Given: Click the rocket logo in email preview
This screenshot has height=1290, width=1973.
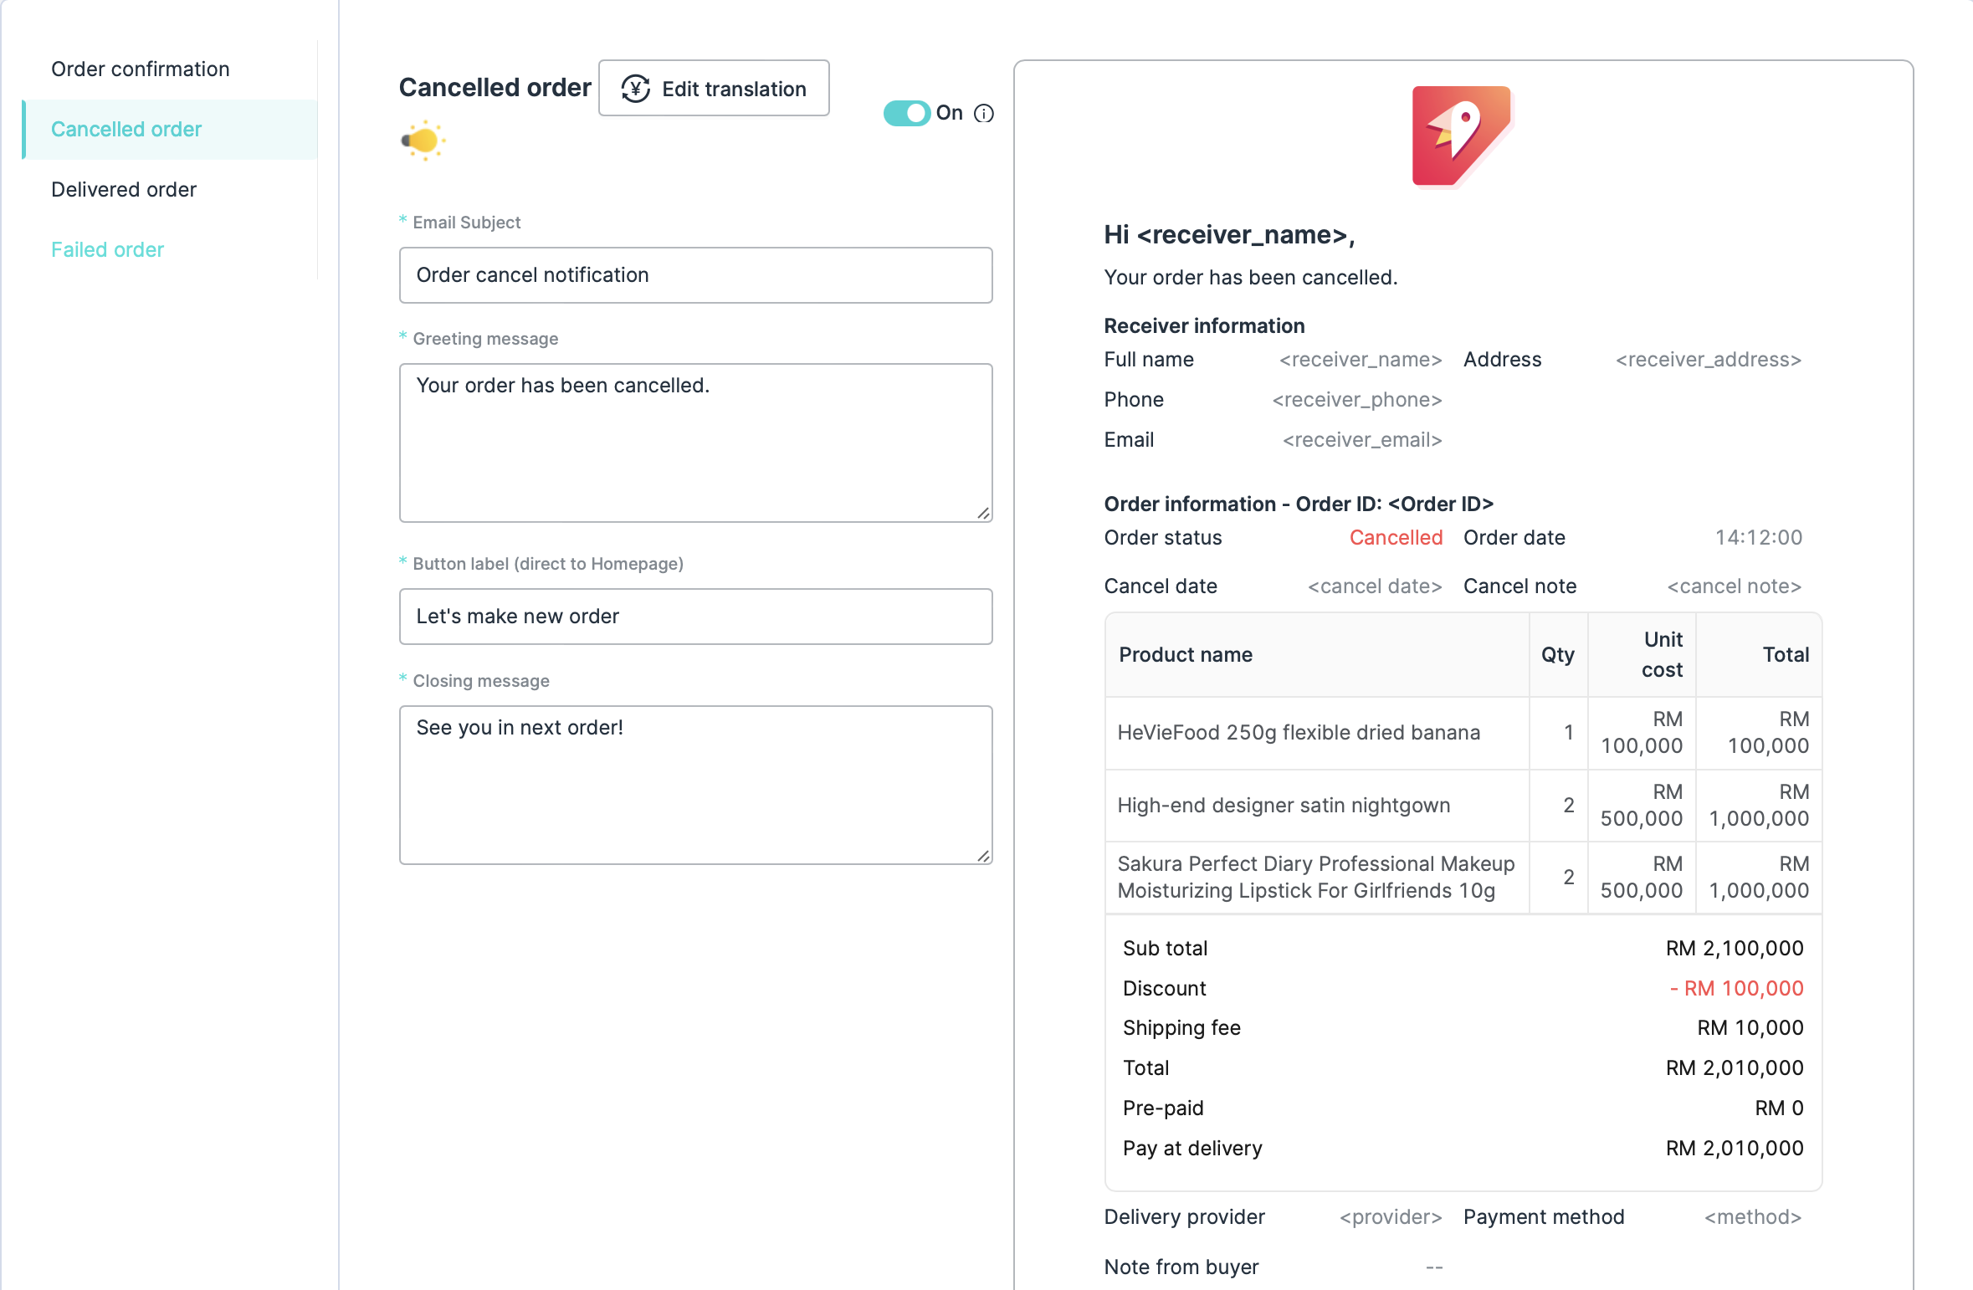Looking at the screenshot, I should click(1461, 136).
